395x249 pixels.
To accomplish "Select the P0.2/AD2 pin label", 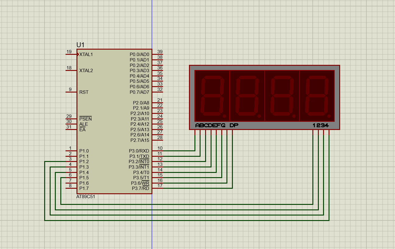I will tap(139, 65).
